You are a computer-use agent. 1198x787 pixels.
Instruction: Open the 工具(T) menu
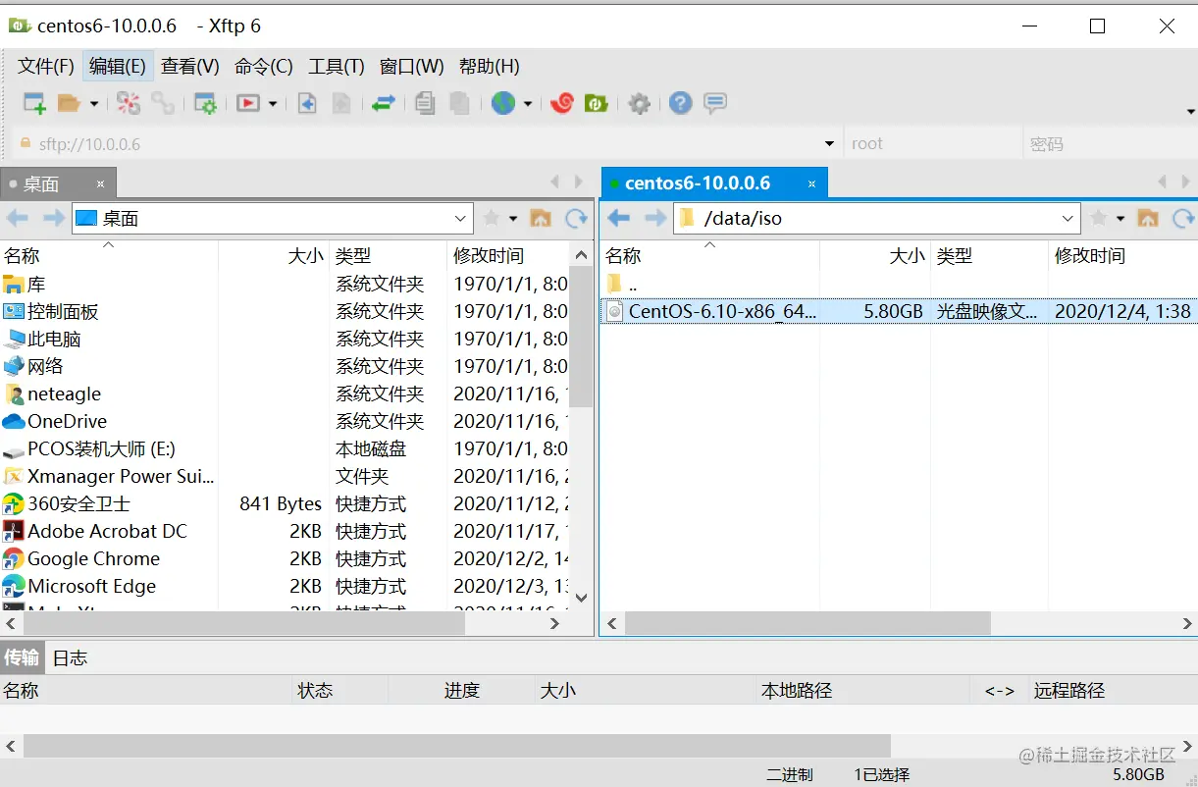(337, 66)
